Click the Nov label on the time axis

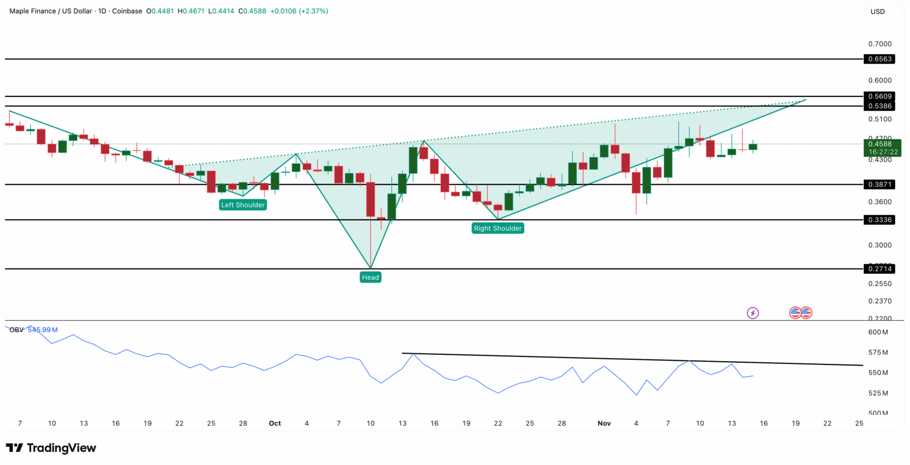point(604,424)
